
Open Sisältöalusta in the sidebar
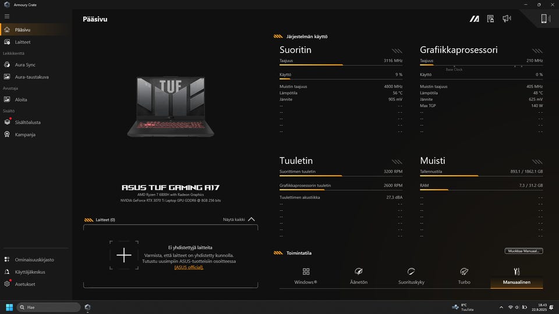[36, 122]
